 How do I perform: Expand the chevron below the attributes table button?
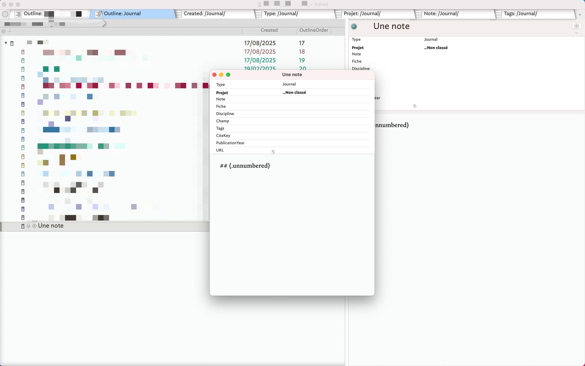576,33
